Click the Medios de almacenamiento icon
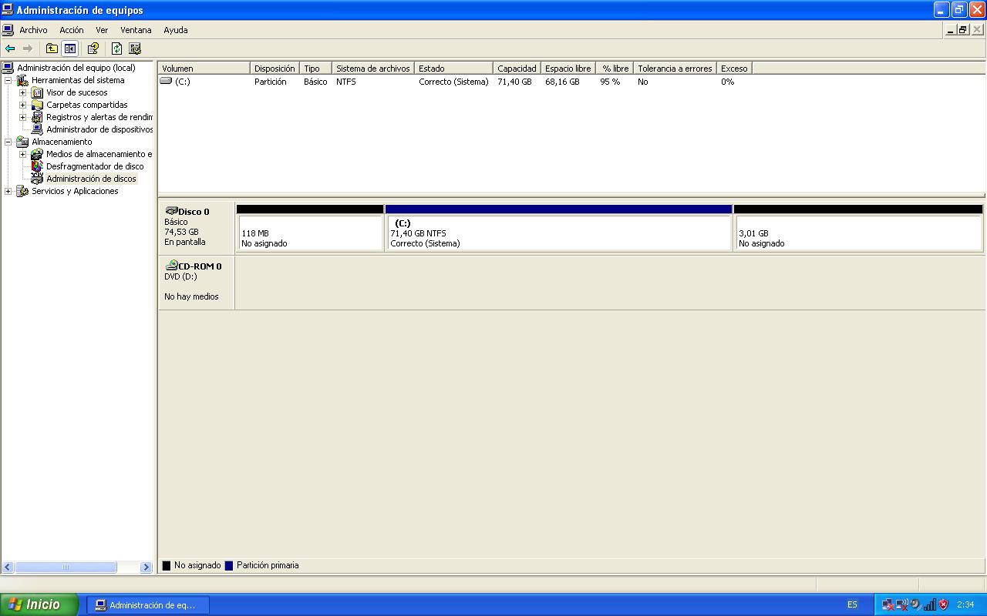This screenshot has width=987, height=616. (x=37, y=154)
